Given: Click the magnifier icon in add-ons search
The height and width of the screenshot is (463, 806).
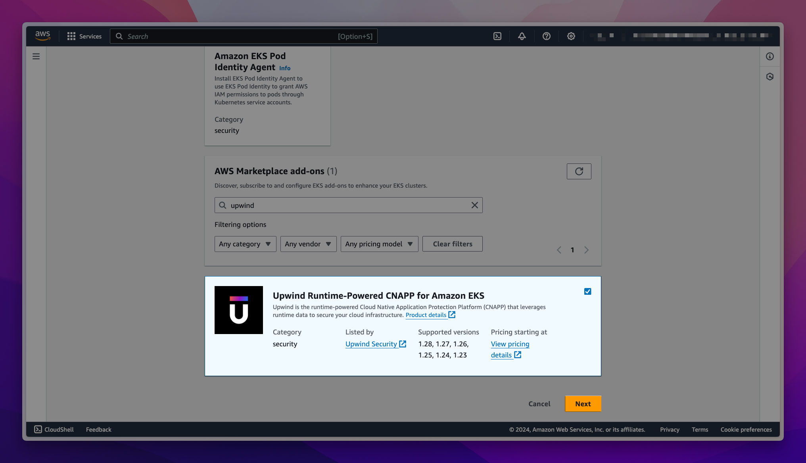Looking at the screenshot, I should pos(223,205).
